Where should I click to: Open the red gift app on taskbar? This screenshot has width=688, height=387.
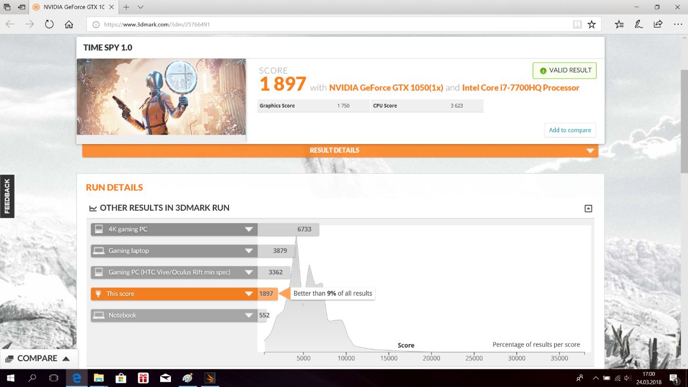coord(143,378)
